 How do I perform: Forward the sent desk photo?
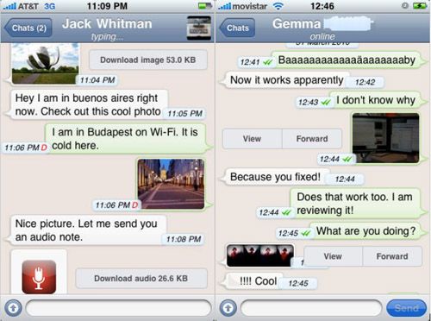point(312,139)
